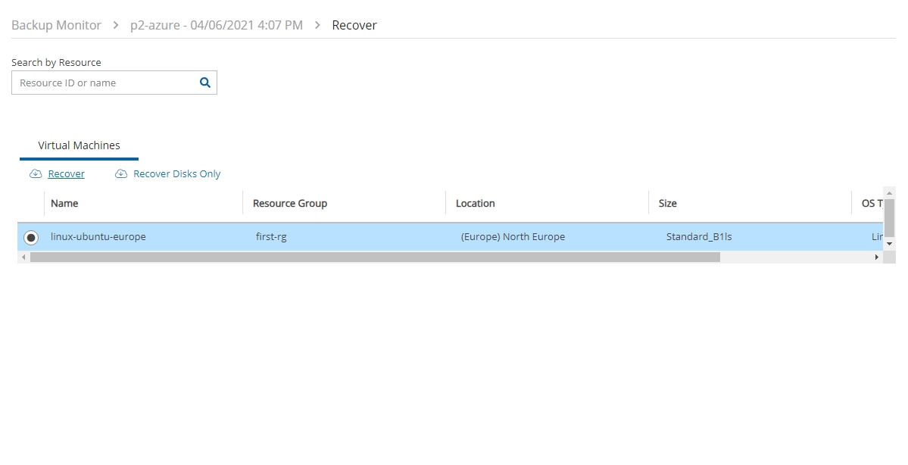Choose the Recover Disks Only text link
Screen dimensions: 908x465
click(176, 174)
